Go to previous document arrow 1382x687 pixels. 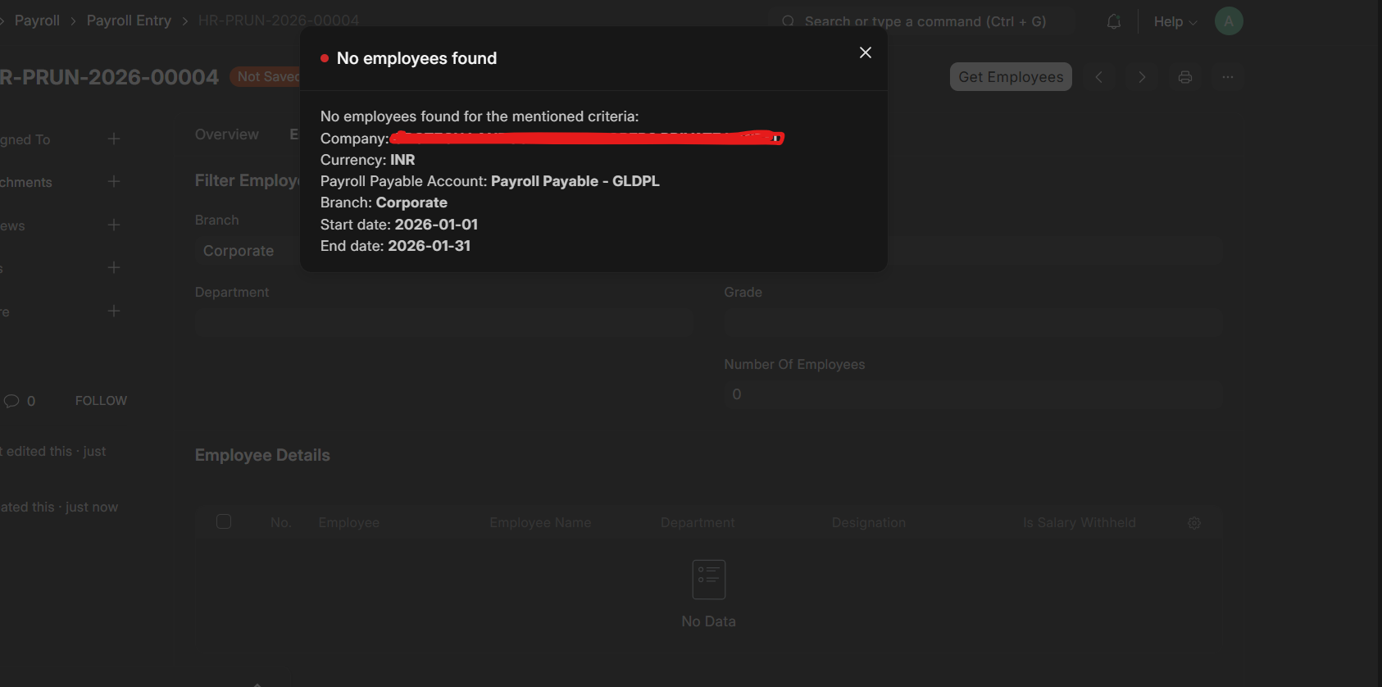pyautogui.click(x=1098, y=77)
